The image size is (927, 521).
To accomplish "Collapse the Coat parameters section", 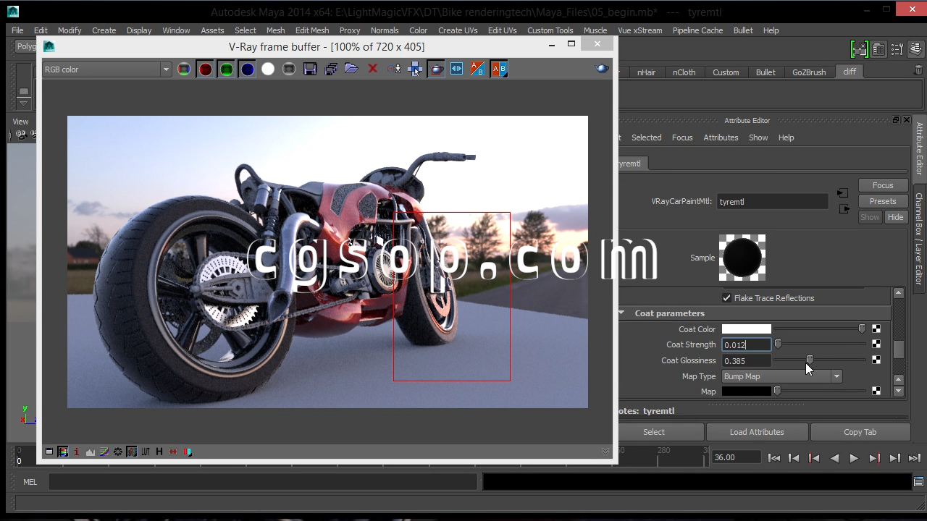I will [621, 313].
